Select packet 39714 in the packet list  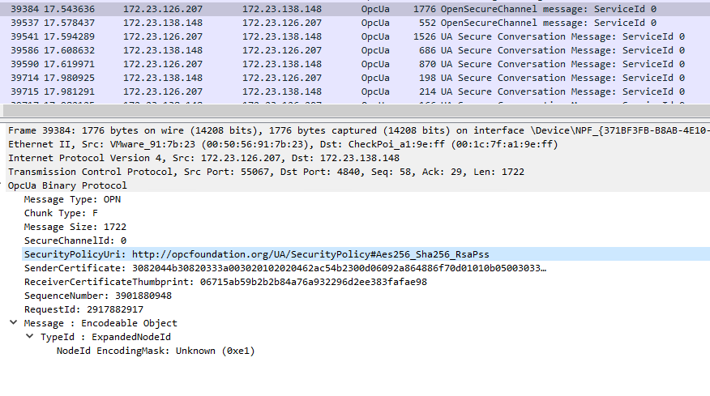click(x=324, y=78)
